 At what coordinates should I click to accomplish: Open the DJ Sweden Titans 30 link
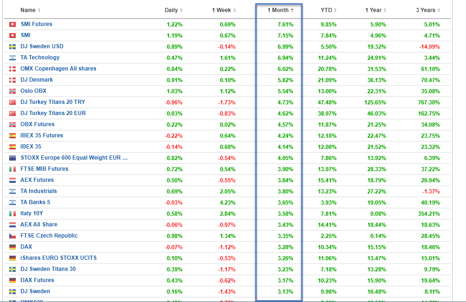click(x=48, y=269)
